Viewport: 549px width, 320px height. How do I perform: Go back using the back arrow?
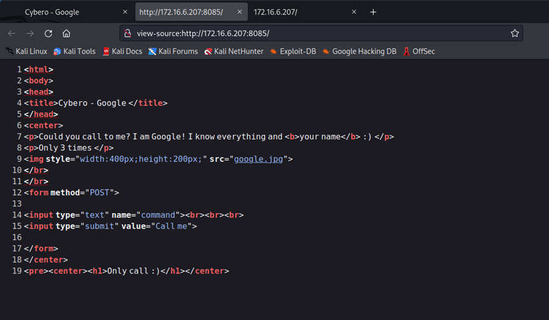[x=11, y=34]
